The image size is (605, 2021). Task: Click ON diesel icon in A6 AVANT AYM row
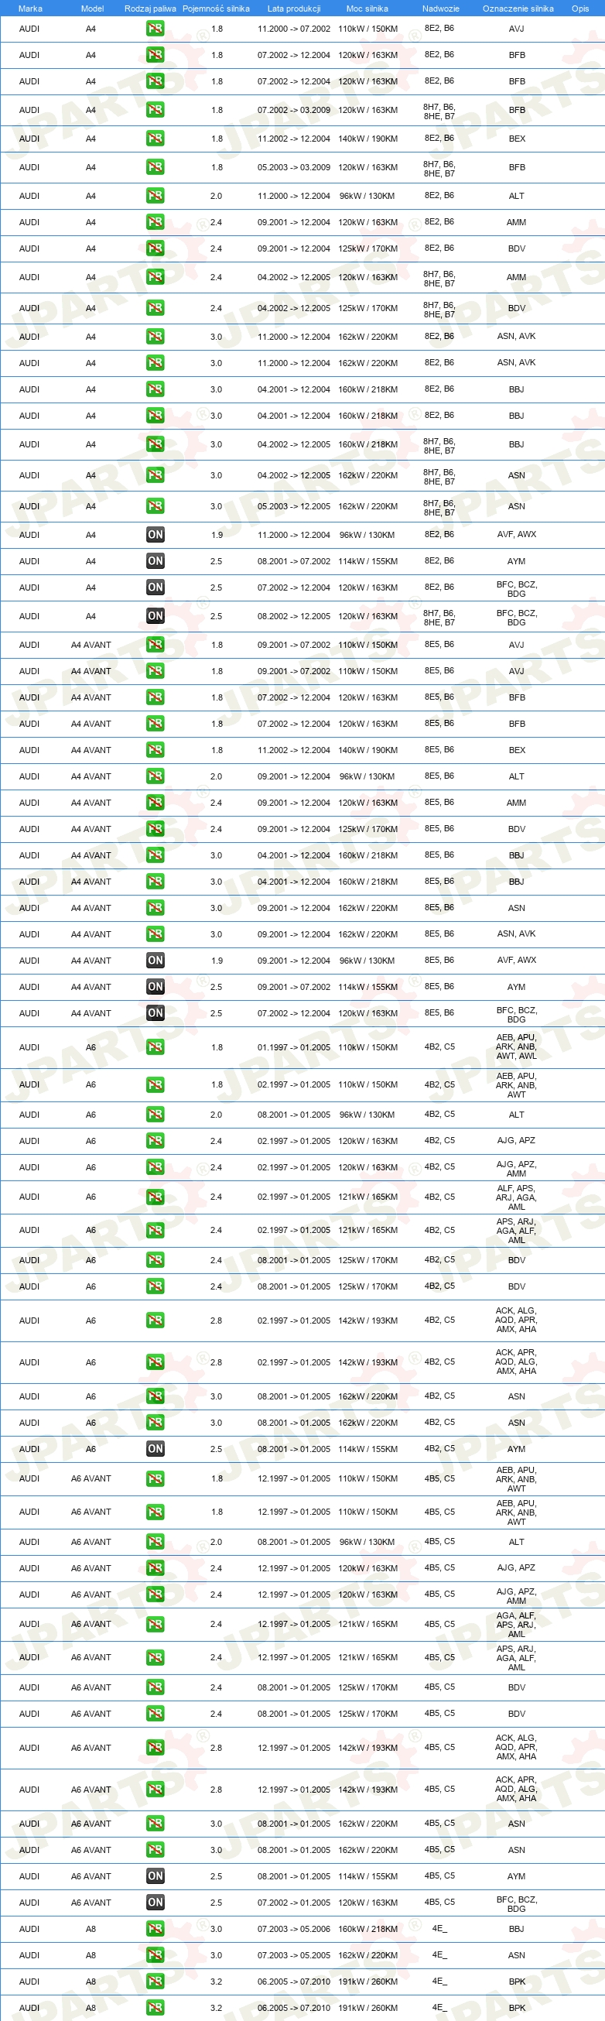(x=156, y=1875)
